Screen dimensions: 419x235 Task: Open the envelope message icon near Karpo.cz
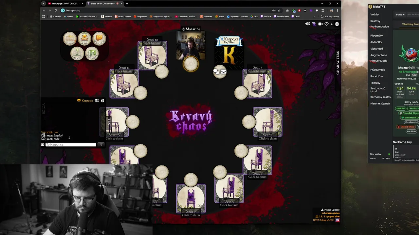[x=223, y=71]
